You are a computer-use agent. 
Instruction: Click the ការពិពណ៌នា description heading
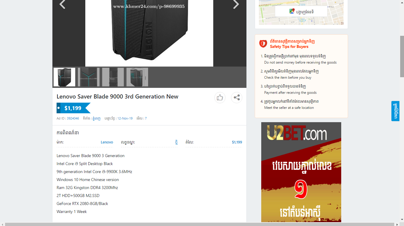(68, 133)
